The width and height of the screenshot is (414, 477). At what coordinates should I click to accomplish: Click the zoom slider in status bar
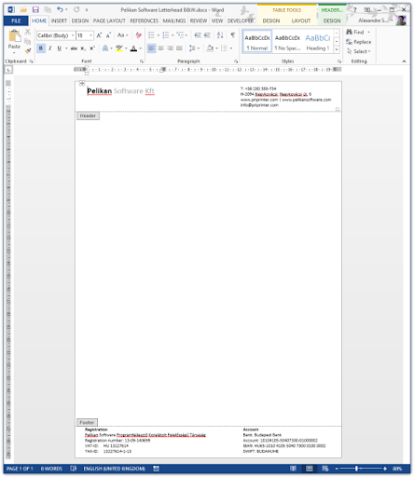[x=361, y=469]
